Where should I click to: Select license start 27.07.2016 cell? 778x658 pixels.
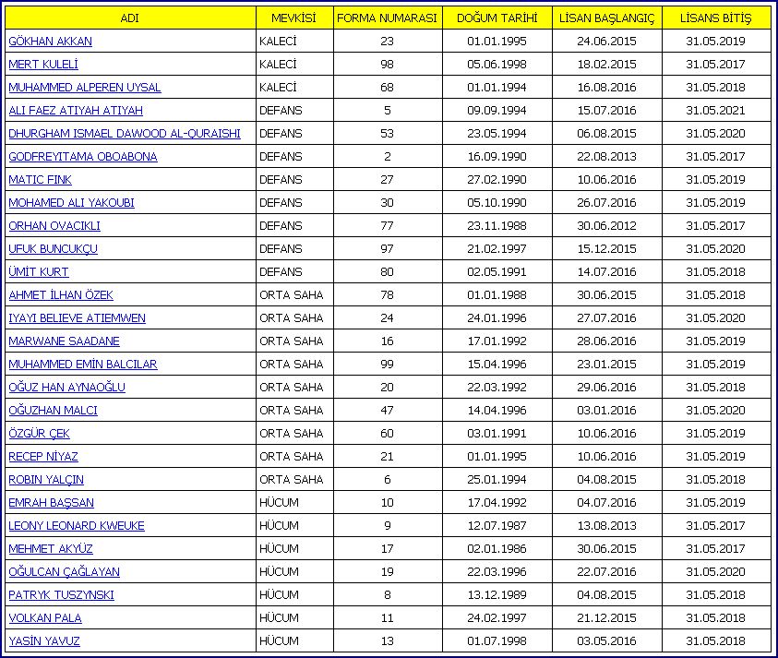[x=607, y=318]
